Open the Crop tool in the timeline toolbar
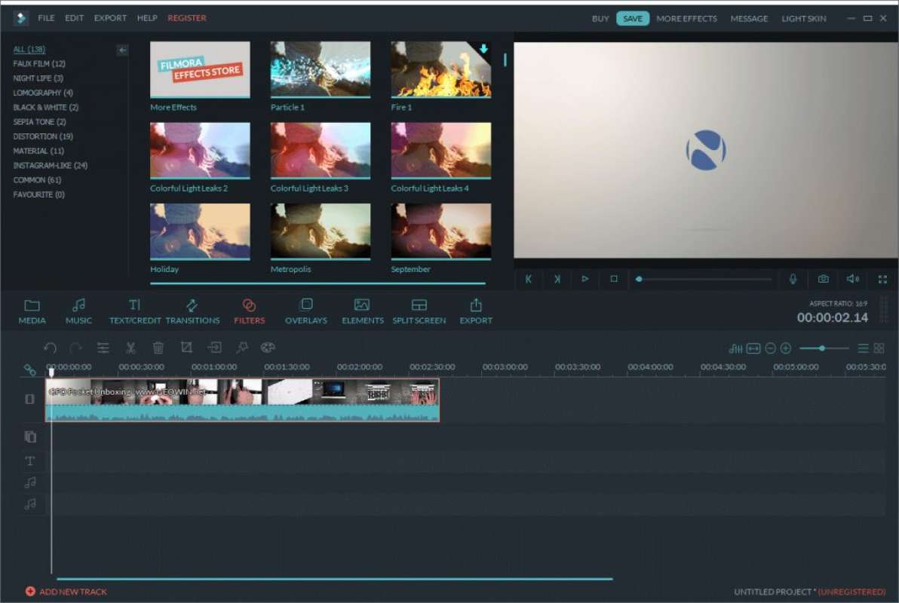Screen dimensions: 899x603 (186, 347)
